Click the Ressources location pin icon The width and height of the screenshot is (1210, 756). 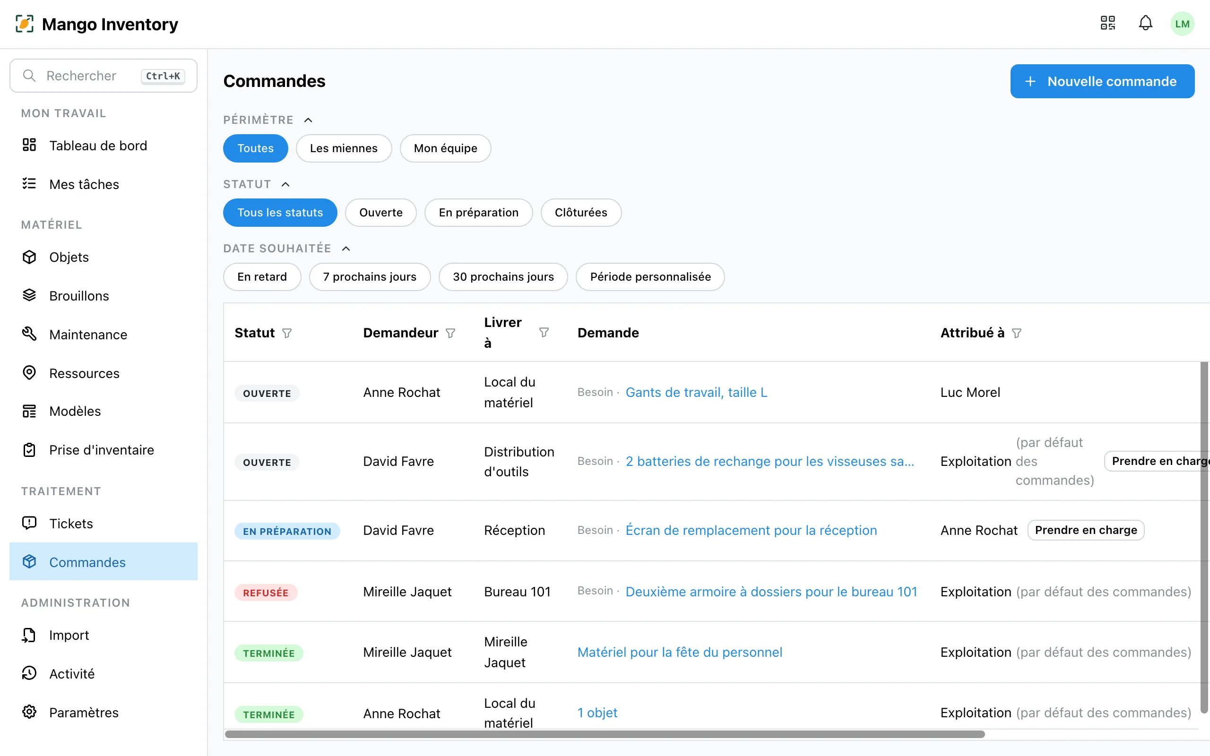click(x=29, y=373)
